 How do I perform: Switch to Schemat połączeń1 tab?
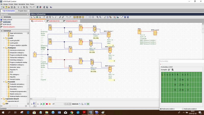click(x=71, y=21)
